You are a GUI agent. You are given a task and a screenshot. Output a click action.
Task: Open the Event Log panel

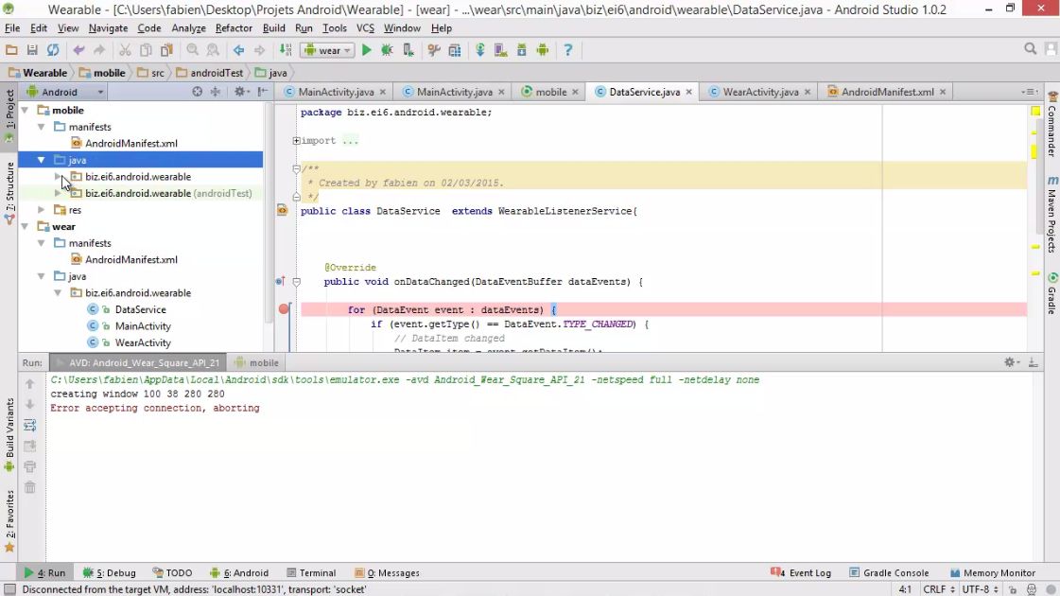[x=807, y=572]
